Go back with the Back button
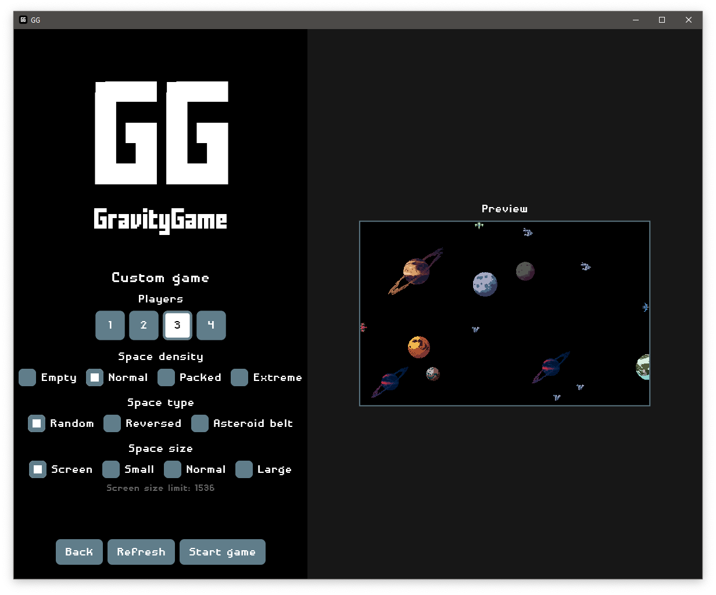Screen dimensions: 716x595 tap(79, 552)
